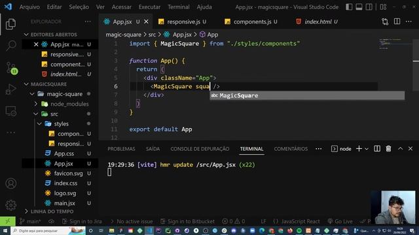
Task: Maximize the panel size chevron
Action: pos(400,148)
